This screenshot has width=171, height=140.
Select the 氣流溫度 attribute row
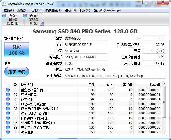(83, 132)
